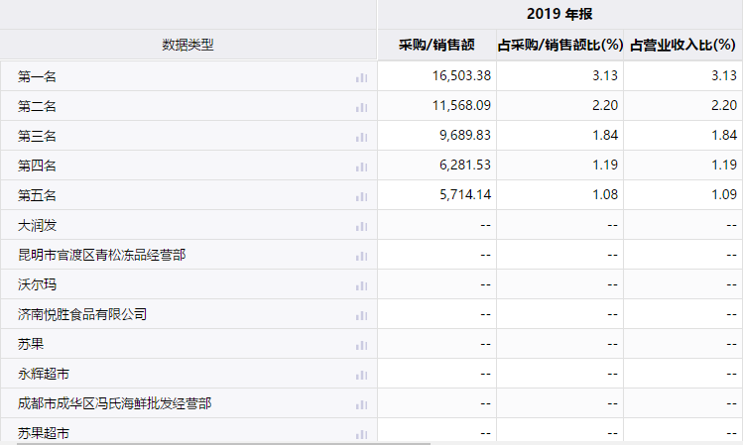The height and width of the screenshot is (445, 743).
Task: Click the chart icon next to 永辉超市
Action: point(362,375)
